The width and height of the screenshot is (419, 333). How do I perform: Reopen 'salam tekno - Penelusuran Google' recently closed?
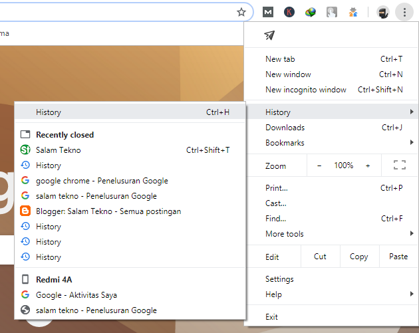(130, 195)
